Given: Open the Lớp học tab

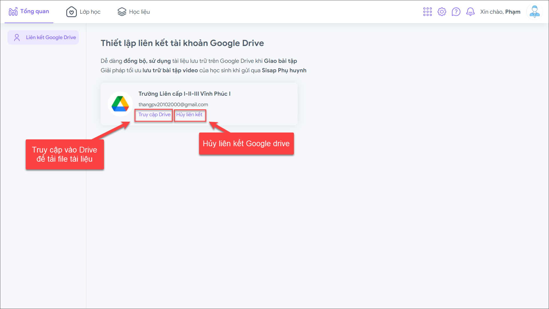Looking at the screenshot, I should coord(90,12).
